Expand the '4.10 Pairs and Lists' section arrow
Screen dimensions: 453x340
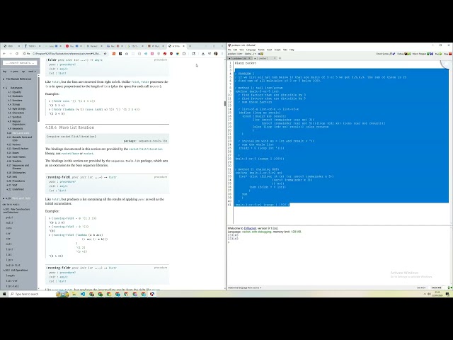coord(4,198)
